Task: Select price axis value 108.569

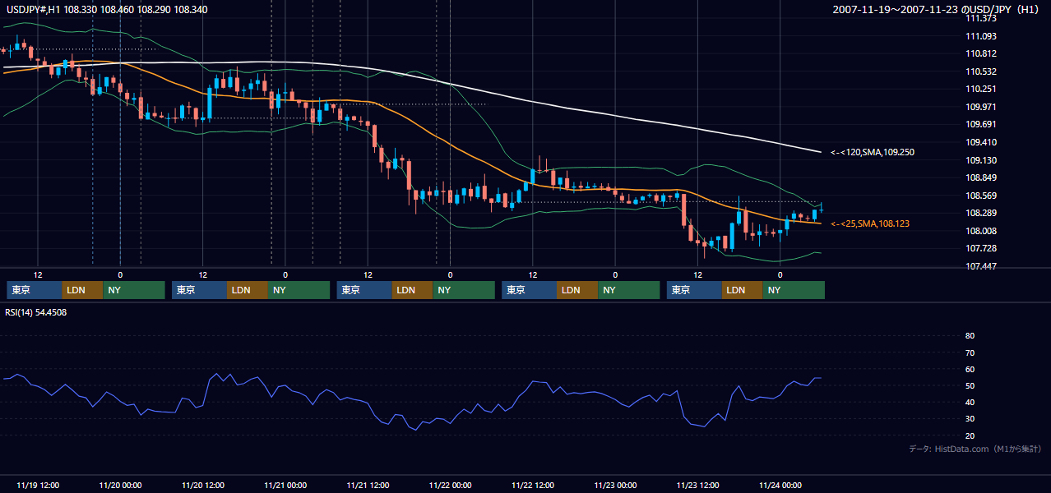Action: pos(981,196)
